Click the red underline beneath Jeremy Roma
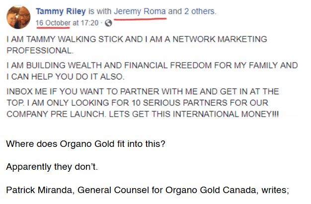311x204 pixels. click(140, 19)
